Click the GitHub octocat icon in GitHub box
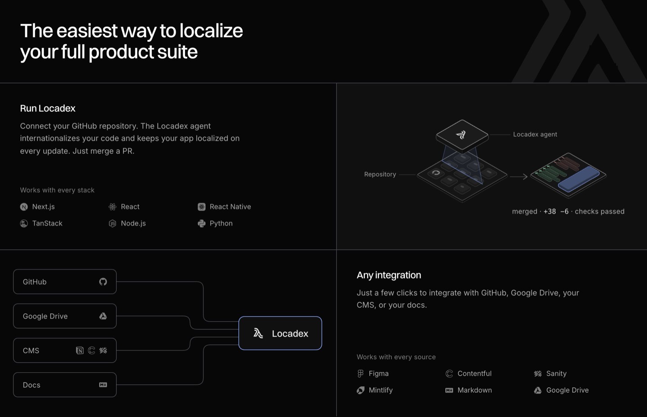647x417 pixels. pyautogui.click(x=103, y=282)
